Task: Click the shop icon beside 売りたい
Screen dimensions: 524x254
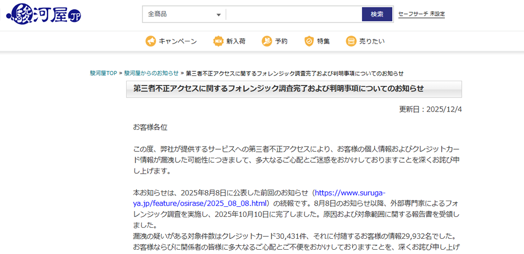Action: [x=351, y=41]
